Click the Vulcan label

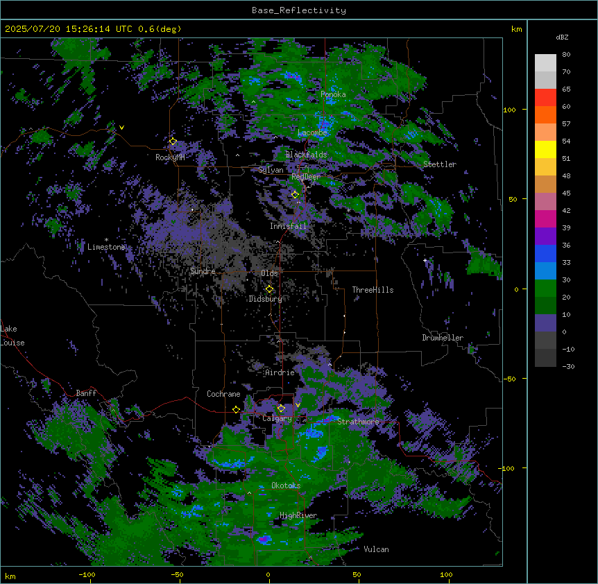pyautogui.click(x=376, y=549)
